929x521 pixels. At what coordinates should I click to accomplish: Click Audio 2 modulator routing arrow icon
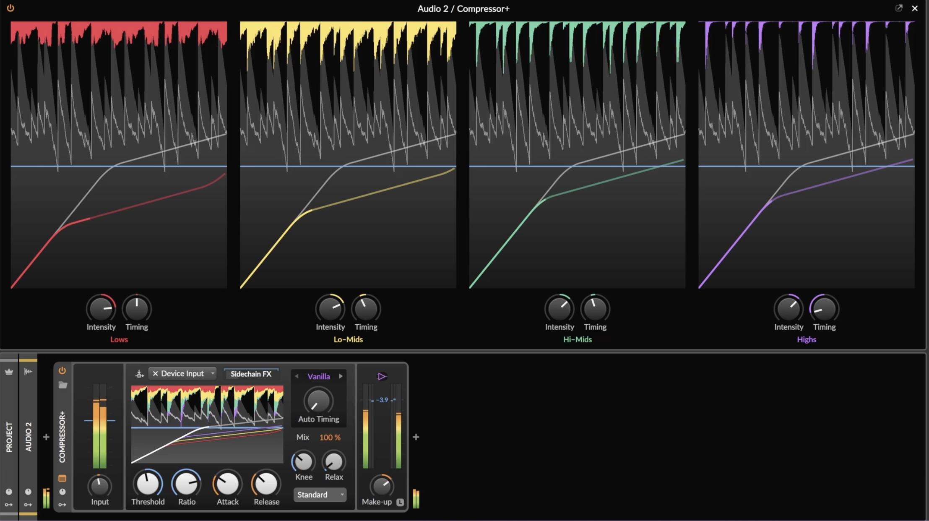coord(28,505)
